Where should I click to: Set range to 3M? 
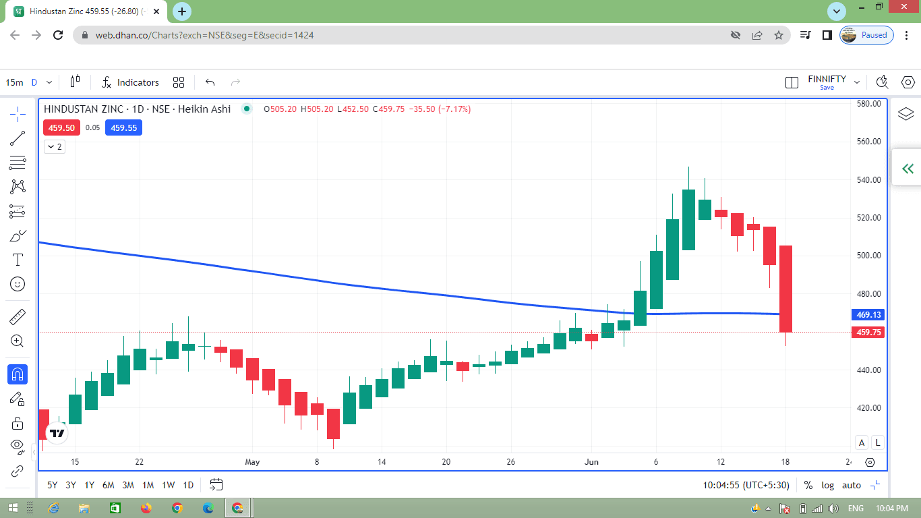point(128,485)
